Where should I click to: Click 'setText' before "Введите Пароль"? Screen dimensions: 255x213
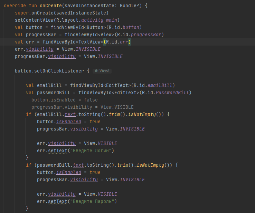coord(58,202)
